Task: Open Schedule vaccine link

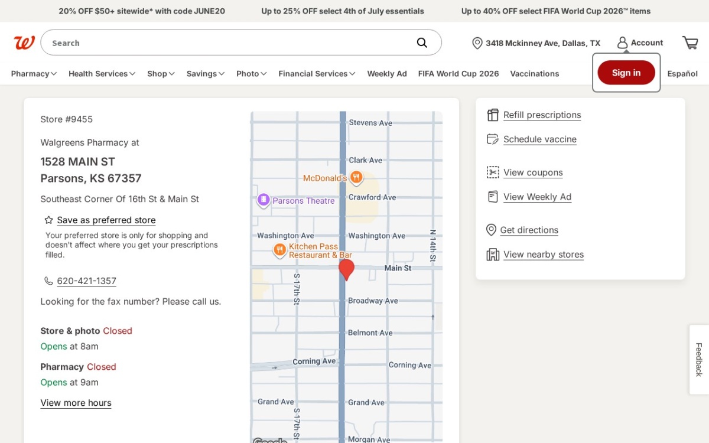Action: [540, 139]
